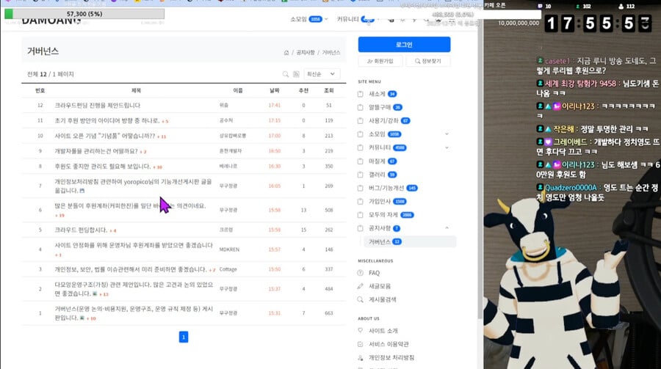Click the clipboard icon beside 모두의 자게
The image size is (661, 369).
(361, 215)
